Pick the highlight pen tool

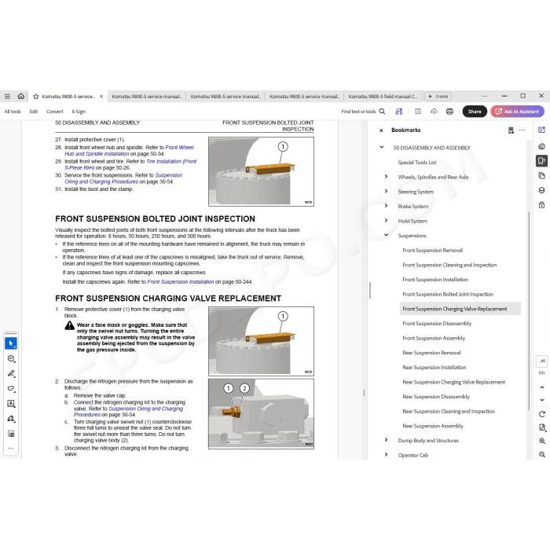coord(11,373)
